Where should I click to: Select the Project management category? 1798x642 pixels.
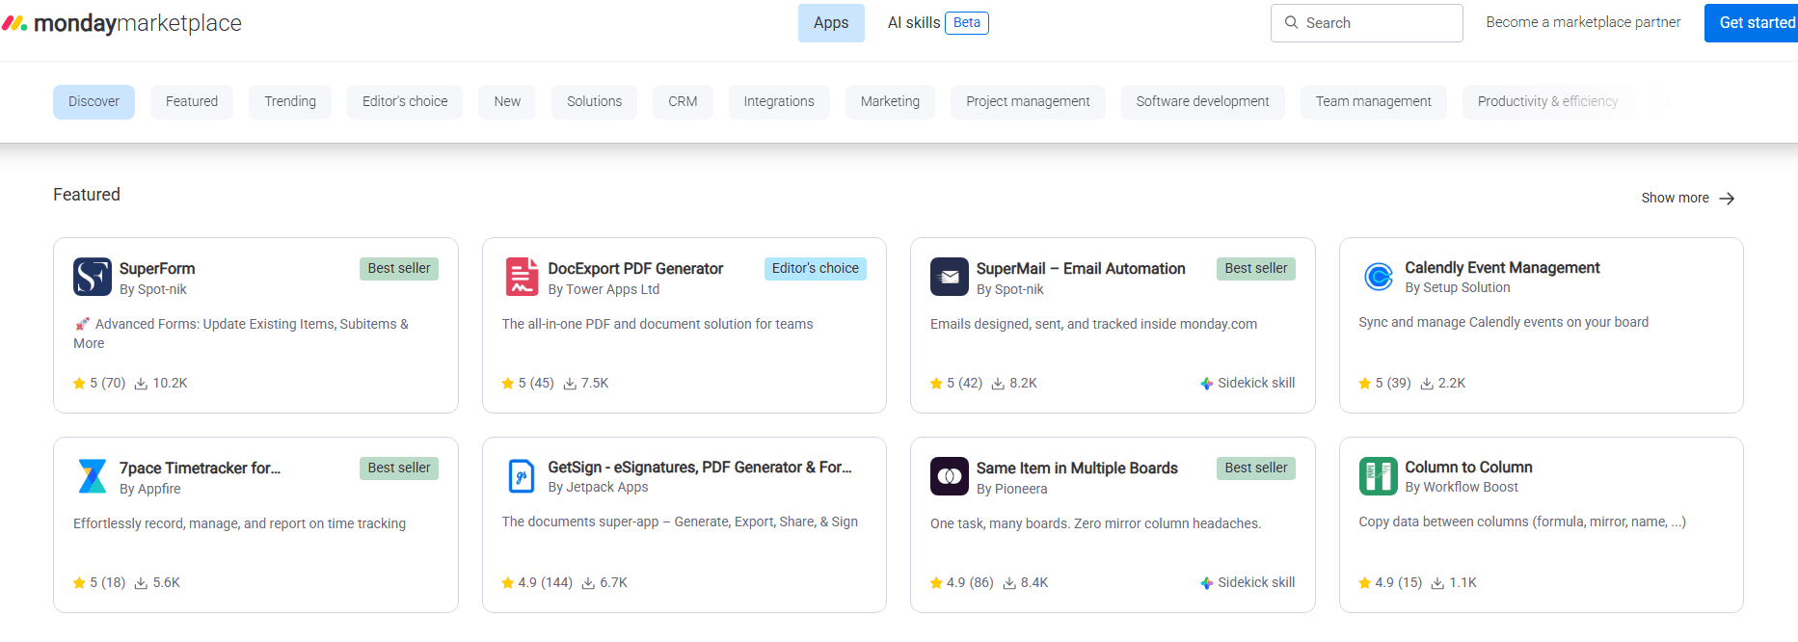coord(1028,102)
